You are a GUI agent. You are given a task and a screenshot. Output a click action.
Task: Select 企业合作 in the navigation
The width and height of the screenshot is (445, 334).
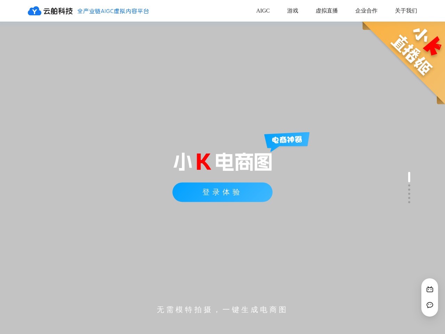click(x=366, y=11)
